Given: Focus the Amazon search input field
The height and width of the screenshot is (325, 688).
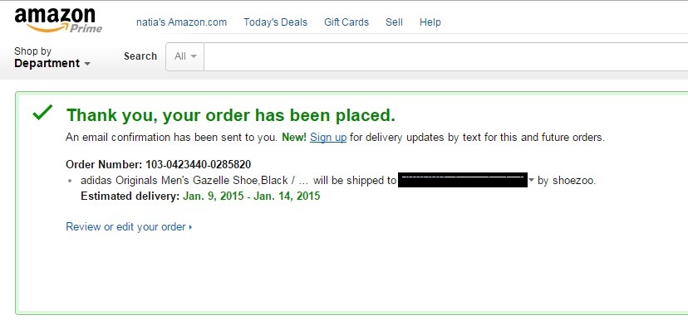Looking at the screenshot, I should tap(446, 56).
